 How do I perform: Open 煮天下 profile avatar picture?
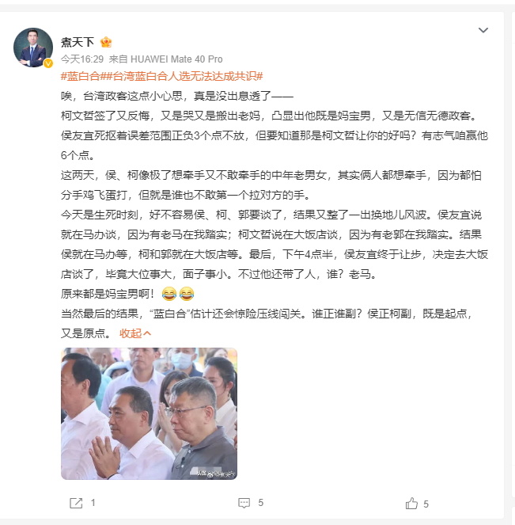[x=33, y=48]
